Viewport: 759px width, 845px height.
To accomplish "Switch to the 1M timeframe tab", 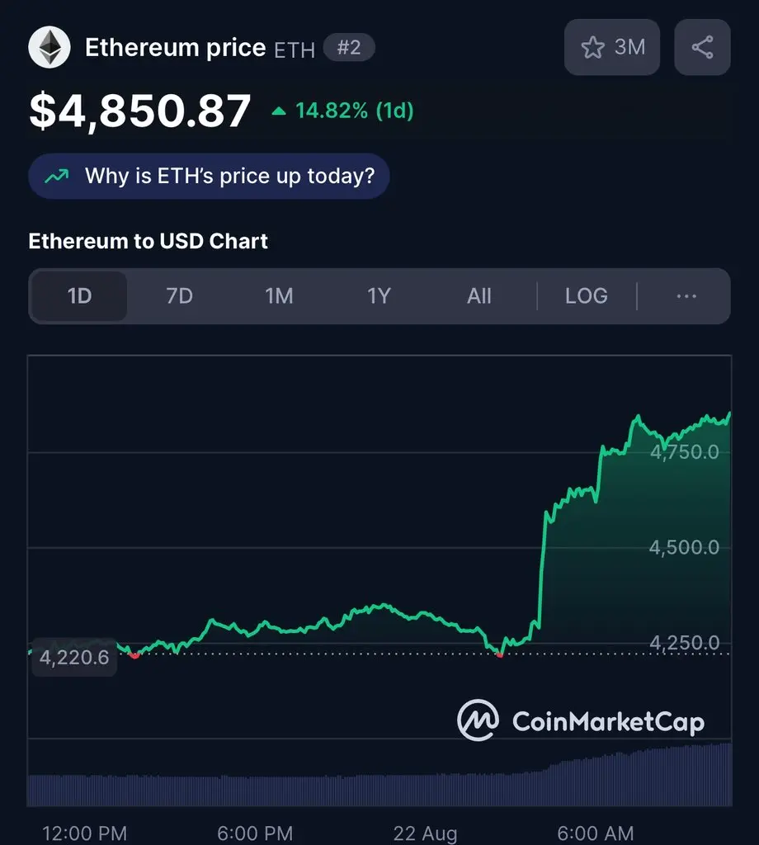I will (x=279, y=296).
